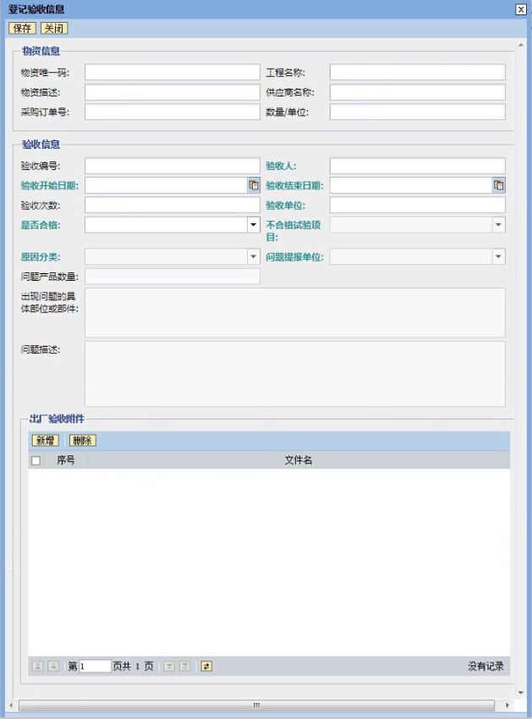Go to the first page of attachments
This screenshot has height=719, width=532.
tap(37, 667)
